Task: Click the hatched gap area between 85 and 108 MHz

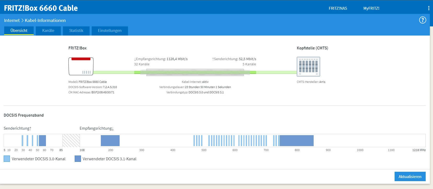Action: pyautogui.click(x=71, y=141)
